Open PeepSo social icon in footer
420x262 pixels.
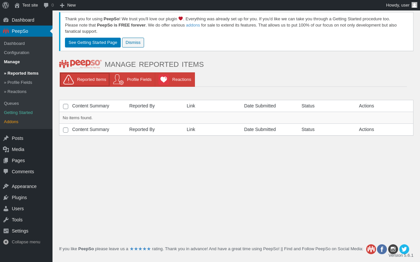coord(371,249)
